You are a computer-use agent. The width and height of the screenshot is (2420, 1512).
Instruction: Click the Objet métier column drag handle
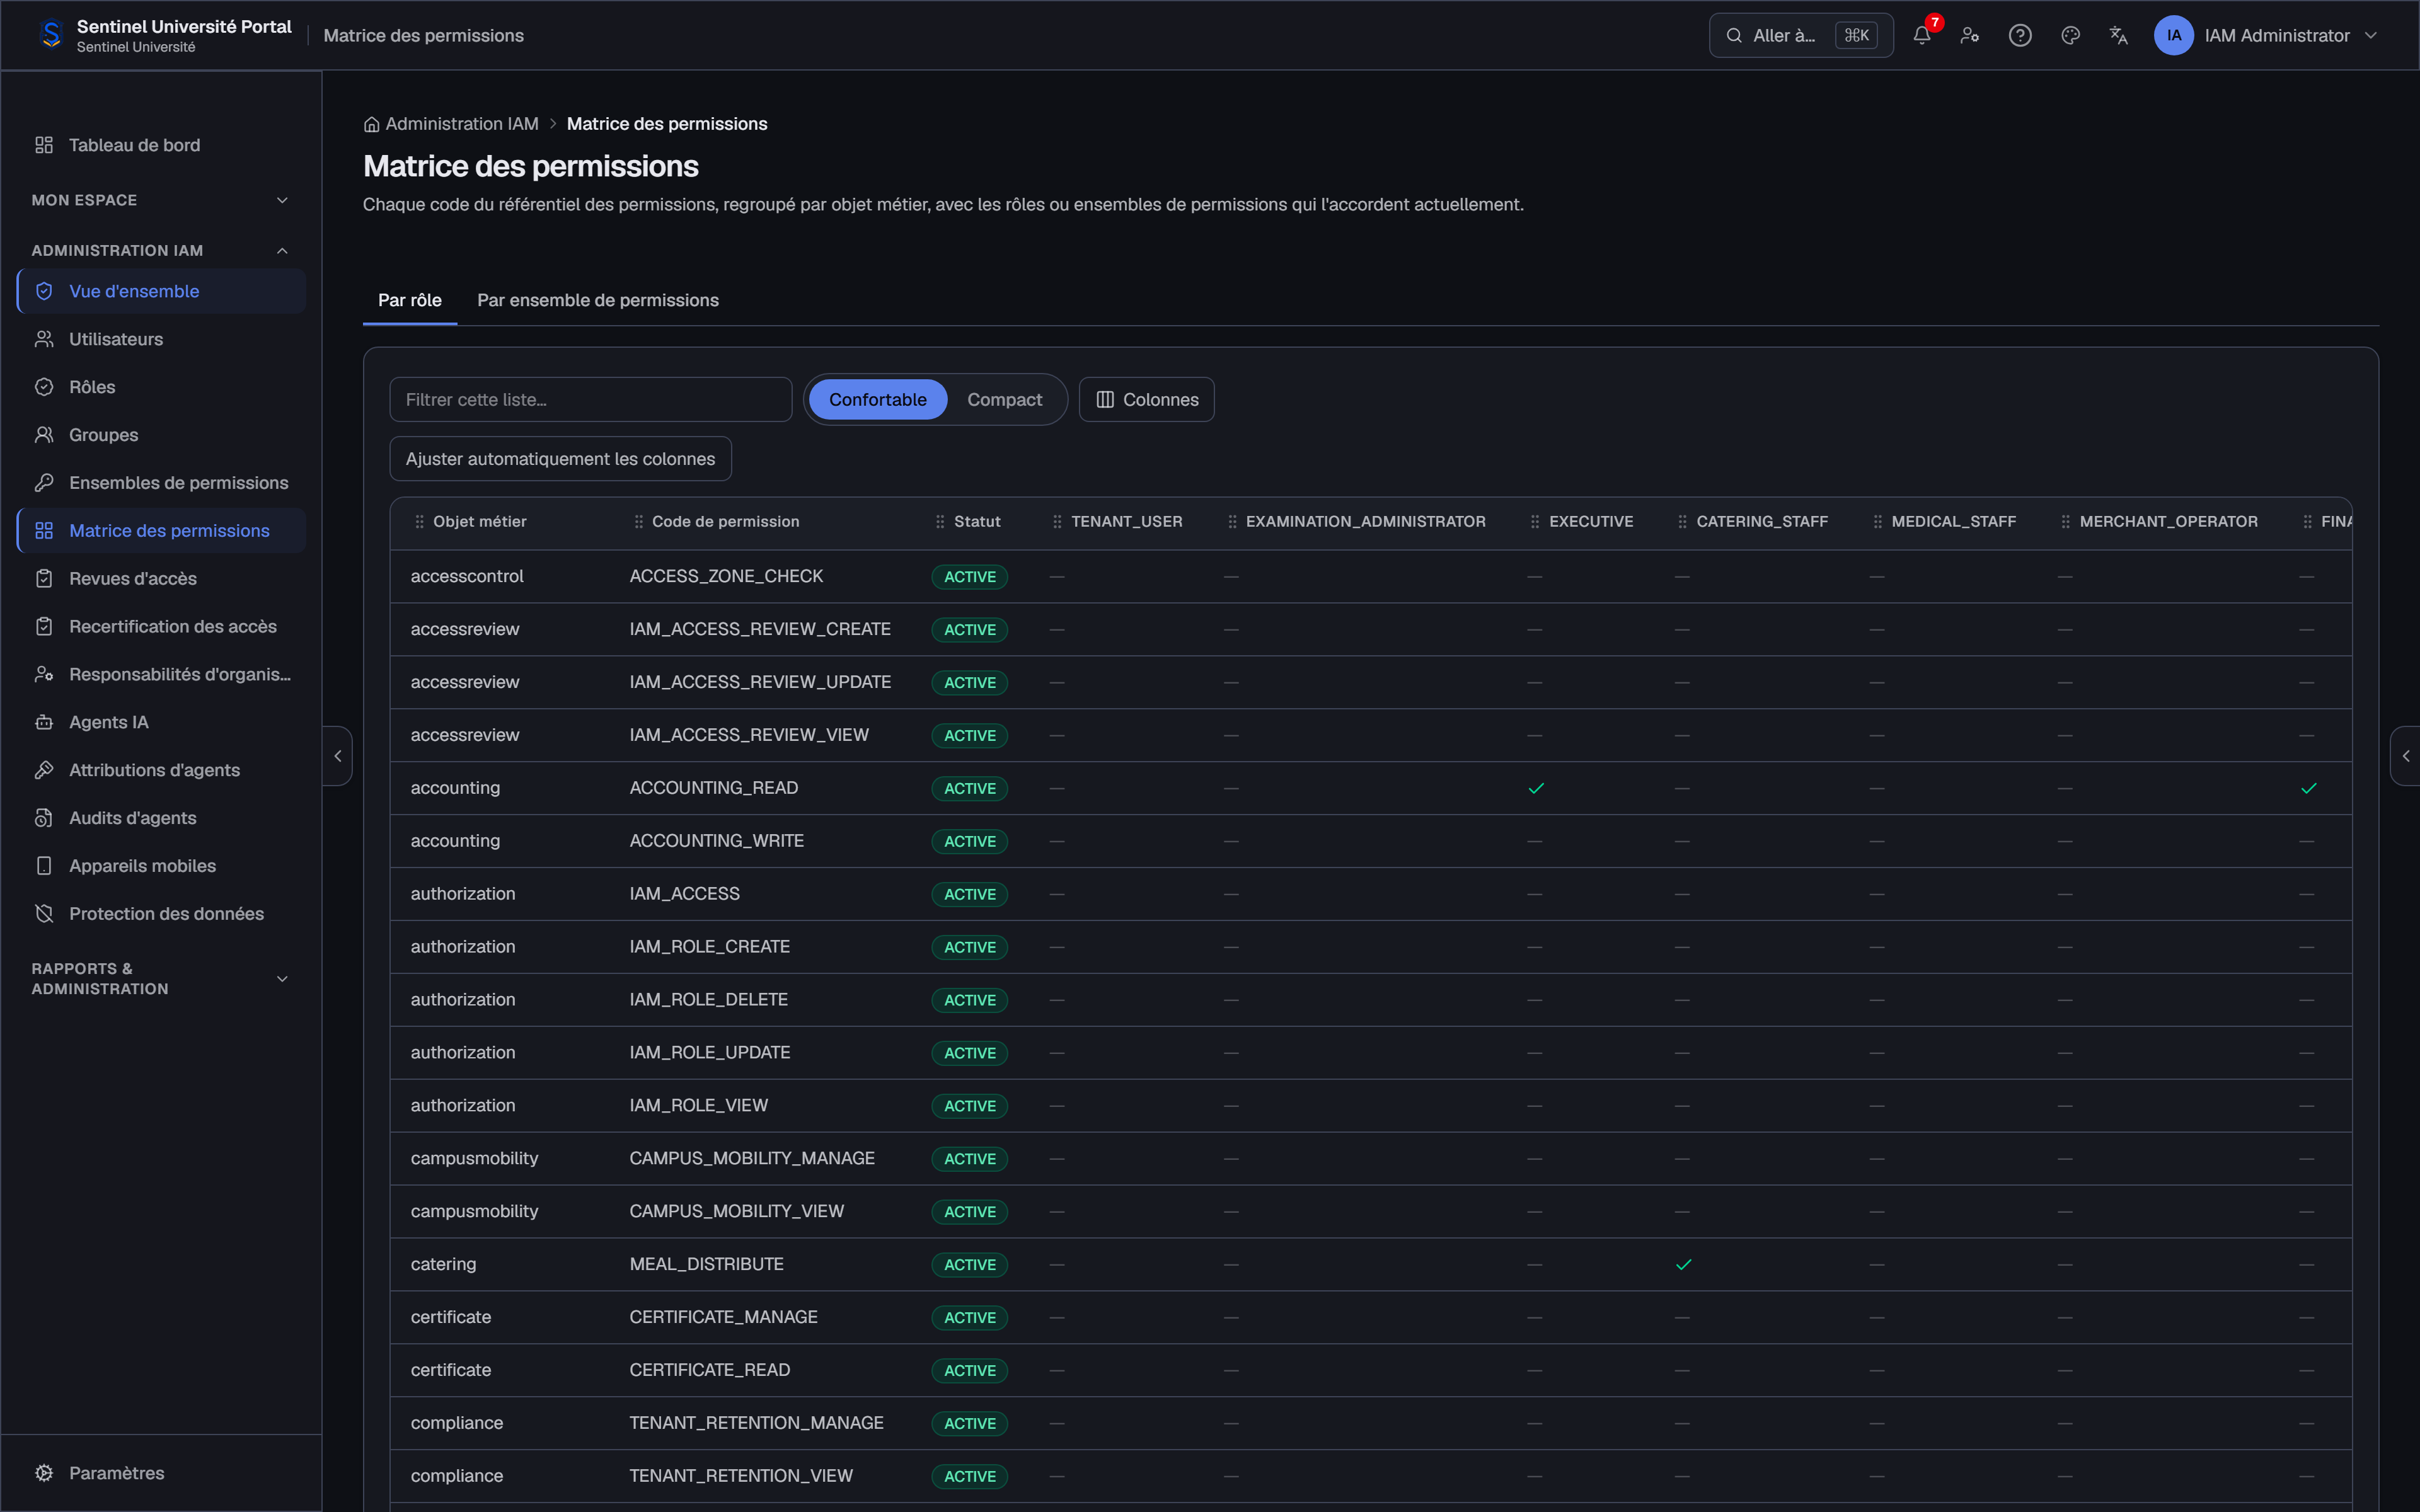(419, 522)
